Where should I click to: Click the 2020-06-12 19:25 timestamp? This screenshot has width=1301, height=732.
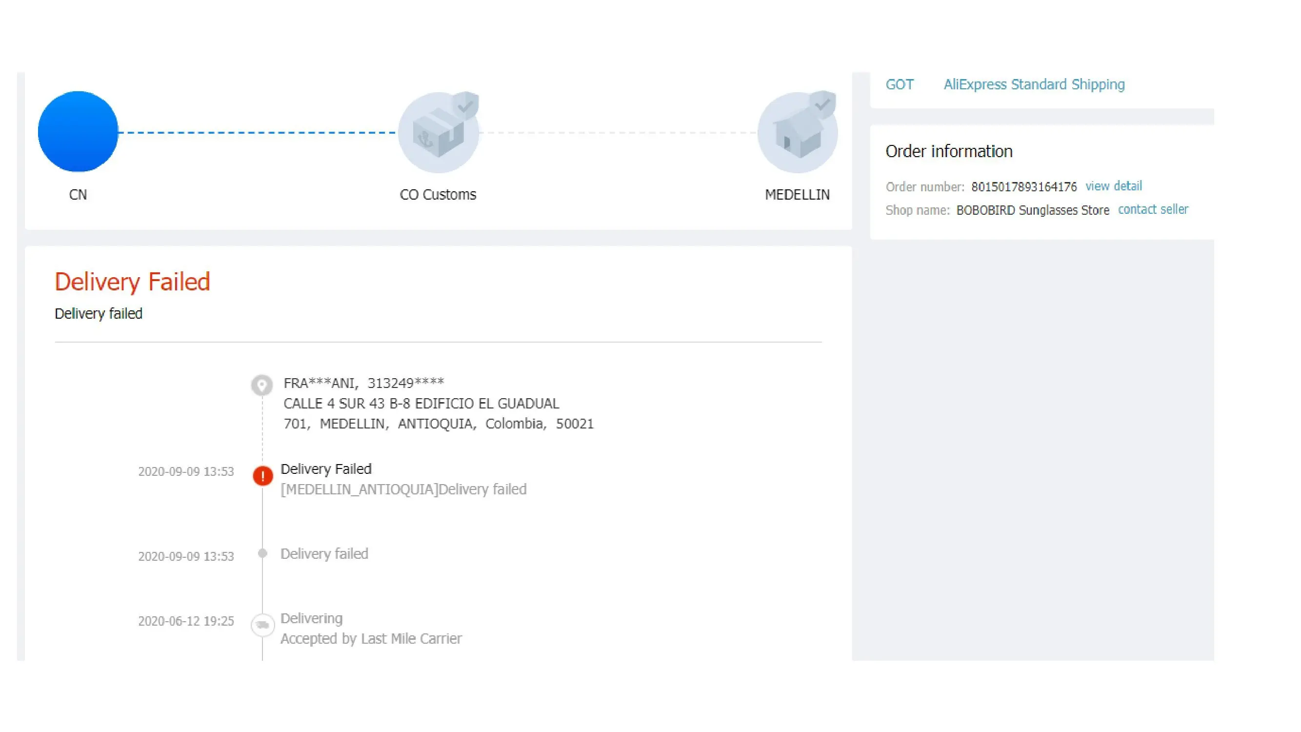(186, 621)
